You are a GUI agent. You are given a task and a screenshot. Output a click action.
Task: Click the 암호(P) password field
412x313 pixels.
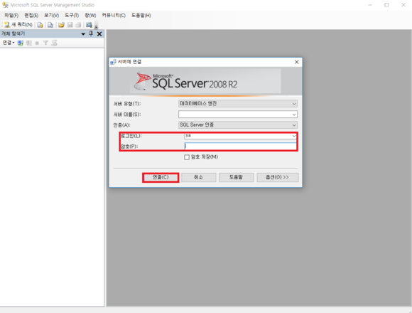point(240,146)
